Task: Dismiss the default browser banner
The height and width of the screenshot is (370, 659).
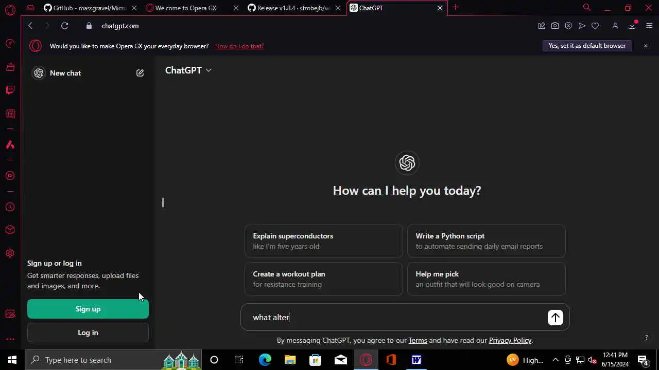Action: (646, 46)
